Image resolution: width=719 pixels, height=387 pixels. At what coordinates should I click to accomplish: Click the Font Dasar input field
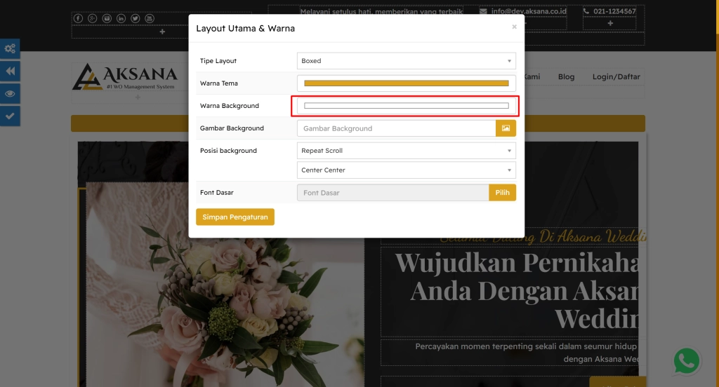(393, 193)
